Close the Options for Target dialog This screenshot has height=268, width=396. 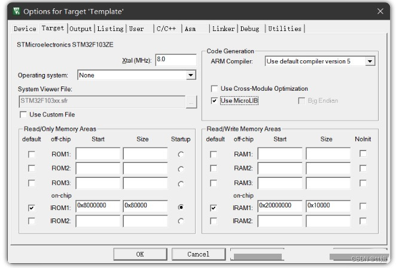380,11
